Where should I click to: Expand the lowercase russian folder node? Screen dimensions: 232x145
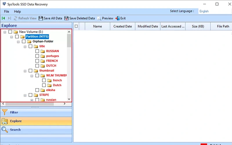tap(32, 100)
